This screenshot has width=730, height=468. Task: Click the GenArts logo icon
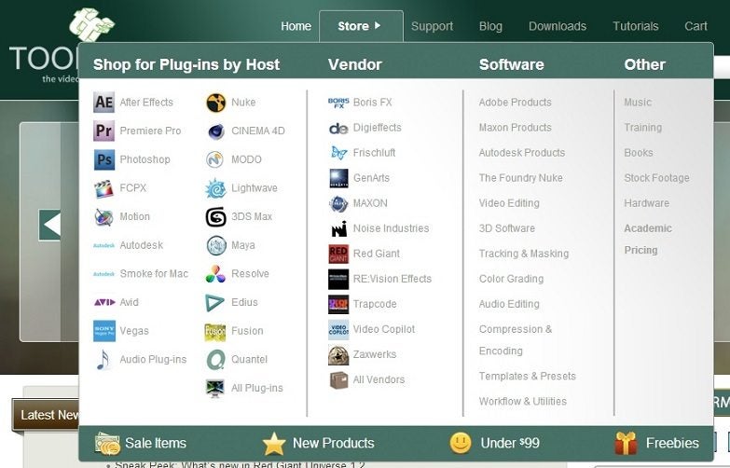click(338, 178)
